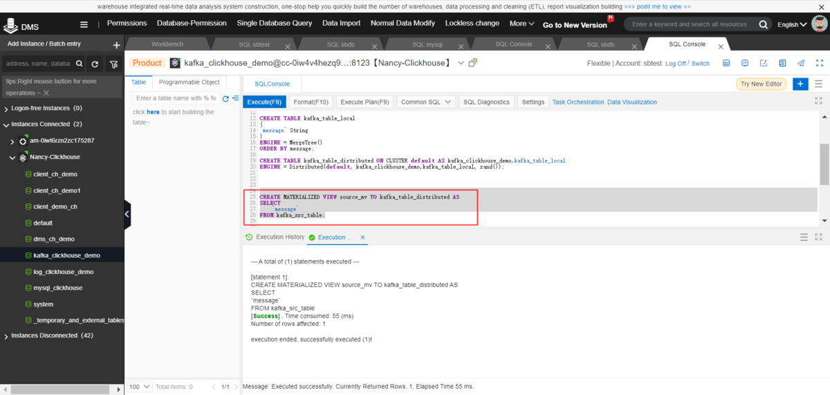Open the Data Import menu

(x=341, y=24)
